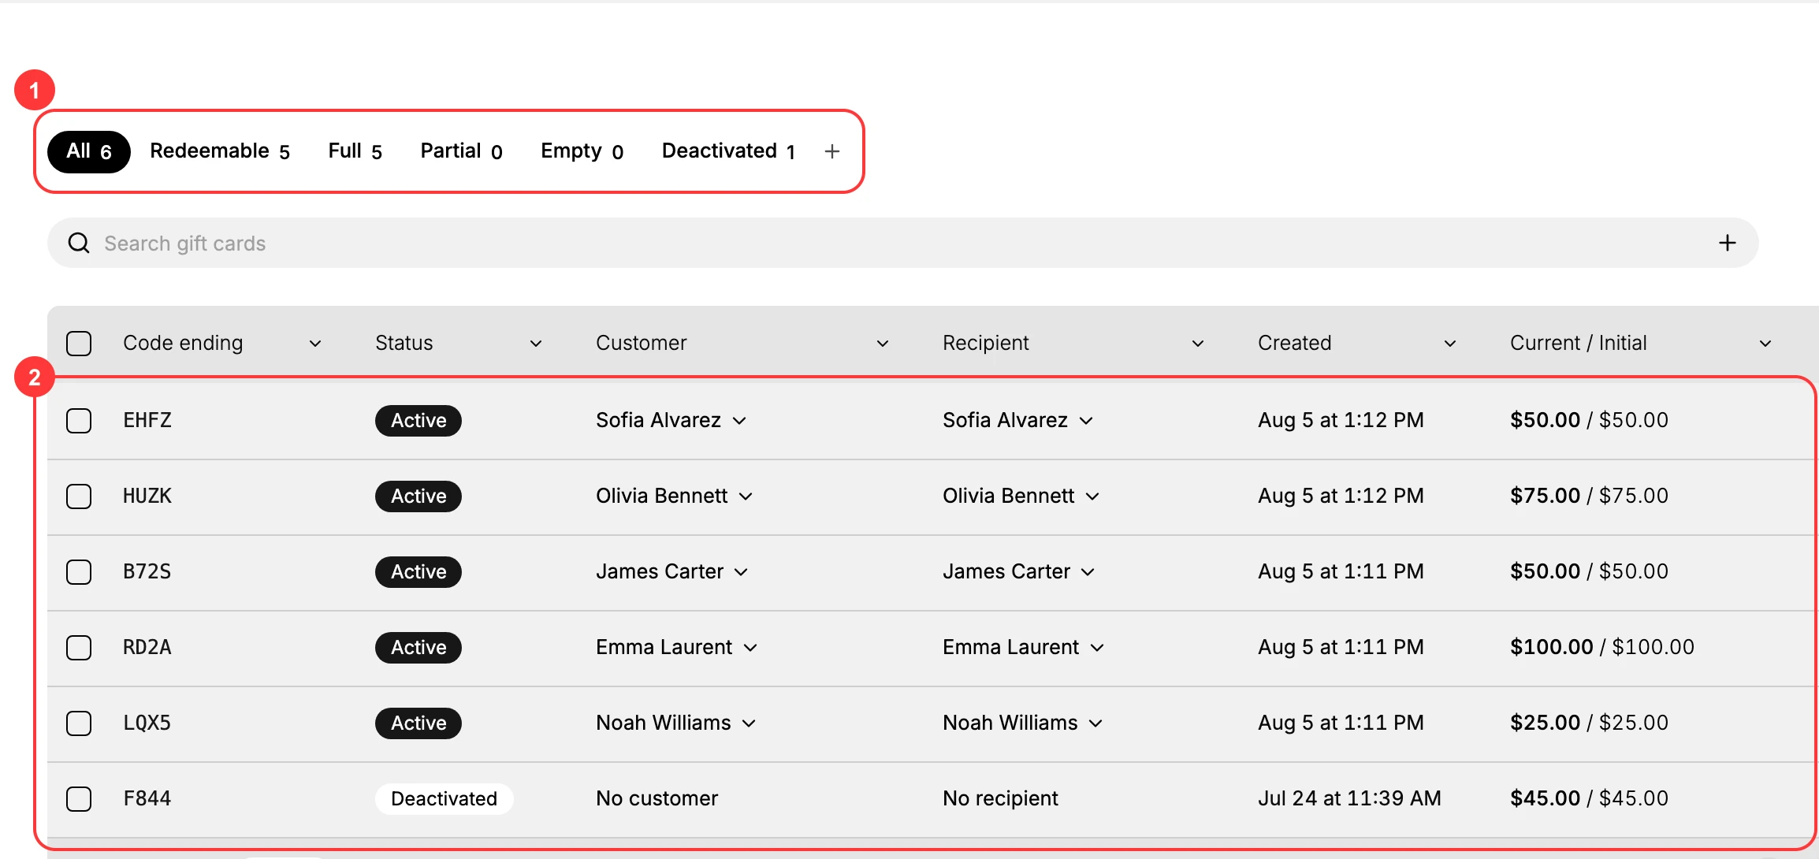Open James Carter customer dropdown
This screenshot has height=859, width=1819.
click(x=741, y=572)
